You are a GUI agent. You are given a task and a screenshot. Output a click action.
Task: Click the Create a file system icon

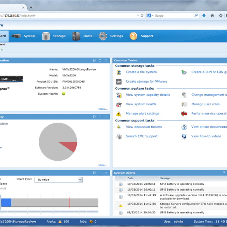(x=119, y=73)
